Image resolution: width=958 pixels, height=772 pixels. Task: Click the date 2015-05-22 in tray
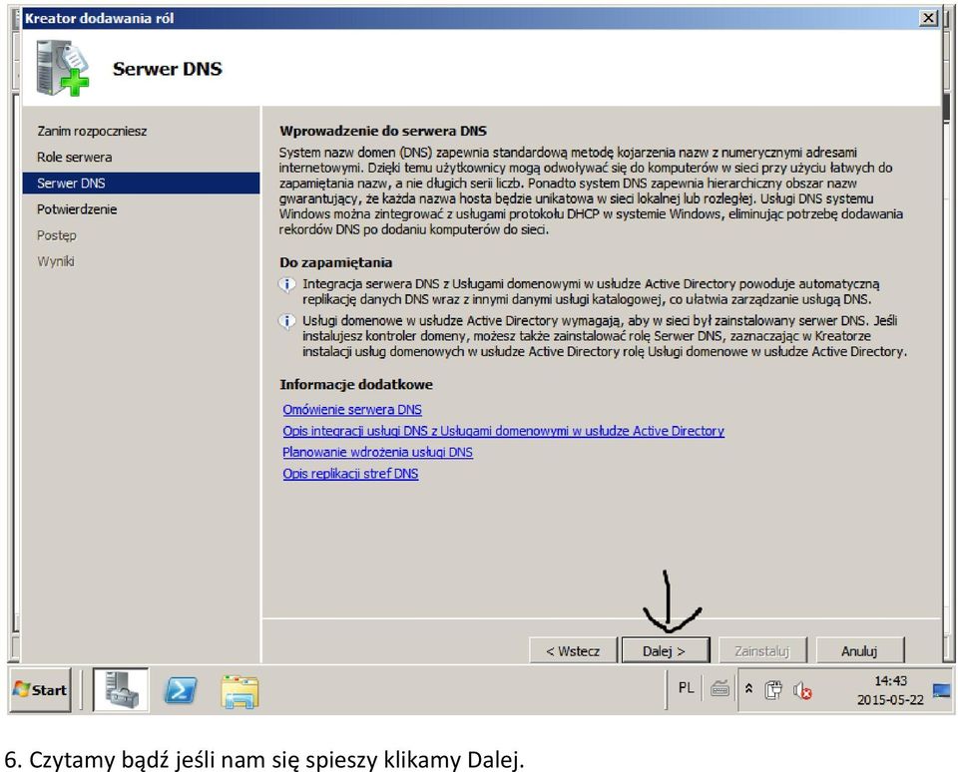click(x=890, y=700)
